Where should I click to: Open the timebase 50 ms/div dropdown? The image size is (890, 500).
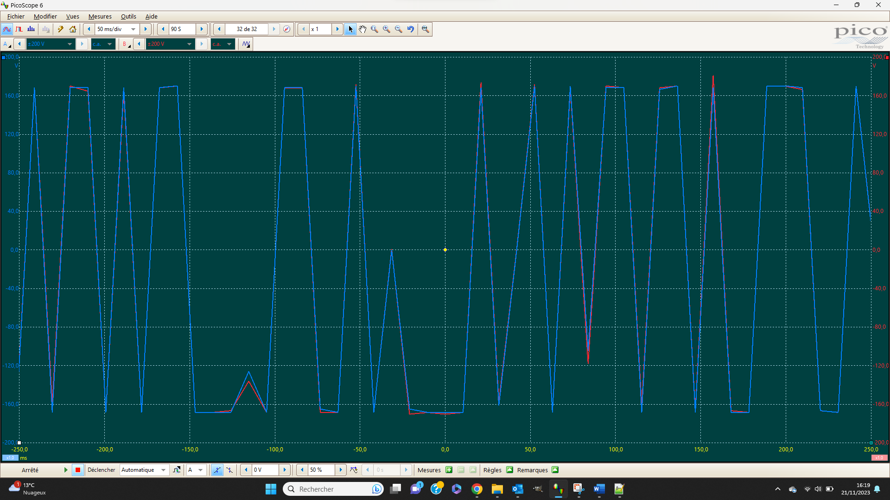(133, 29)
